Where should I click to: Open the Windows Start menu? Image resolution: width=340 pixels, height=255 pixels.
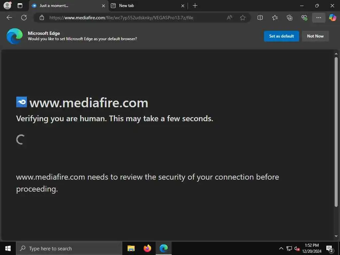coord(8,248)
